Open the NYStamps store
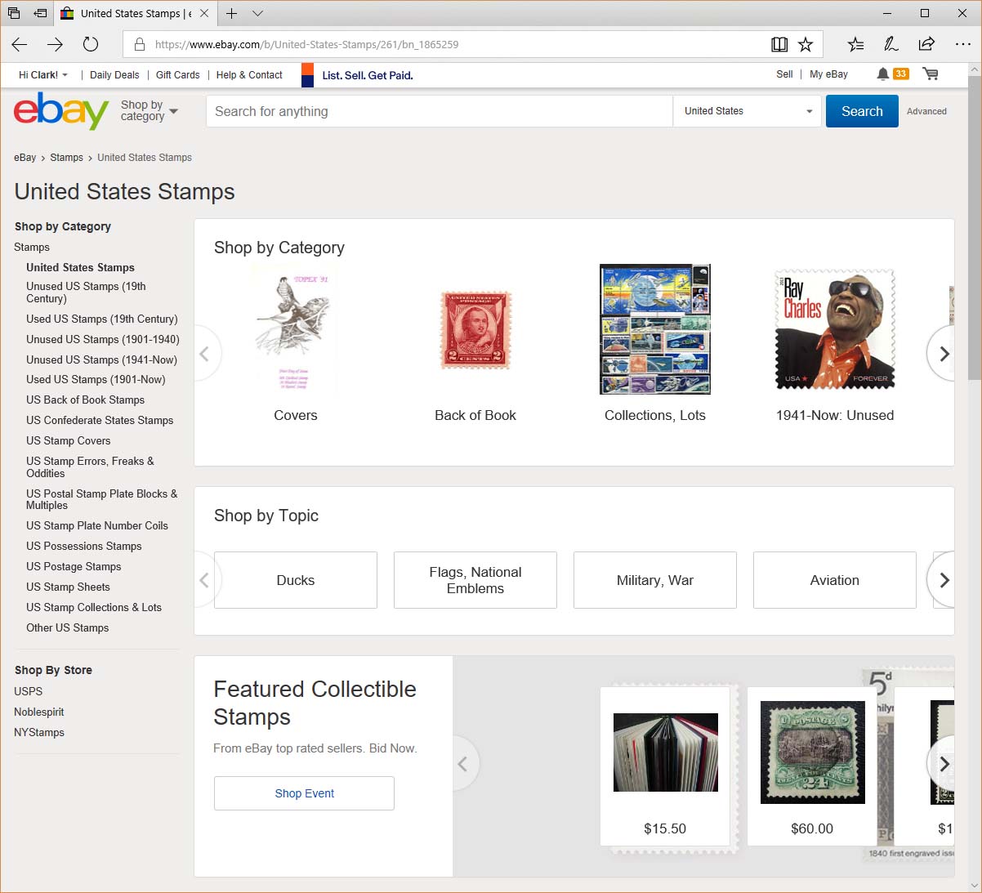Screen dimensions: 982x893 coord(38,732)
